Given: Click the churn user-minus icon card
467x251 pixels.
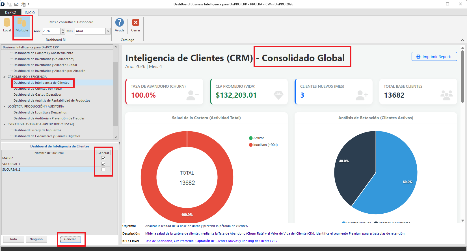Looking at the screenshot, I should 193,95.
